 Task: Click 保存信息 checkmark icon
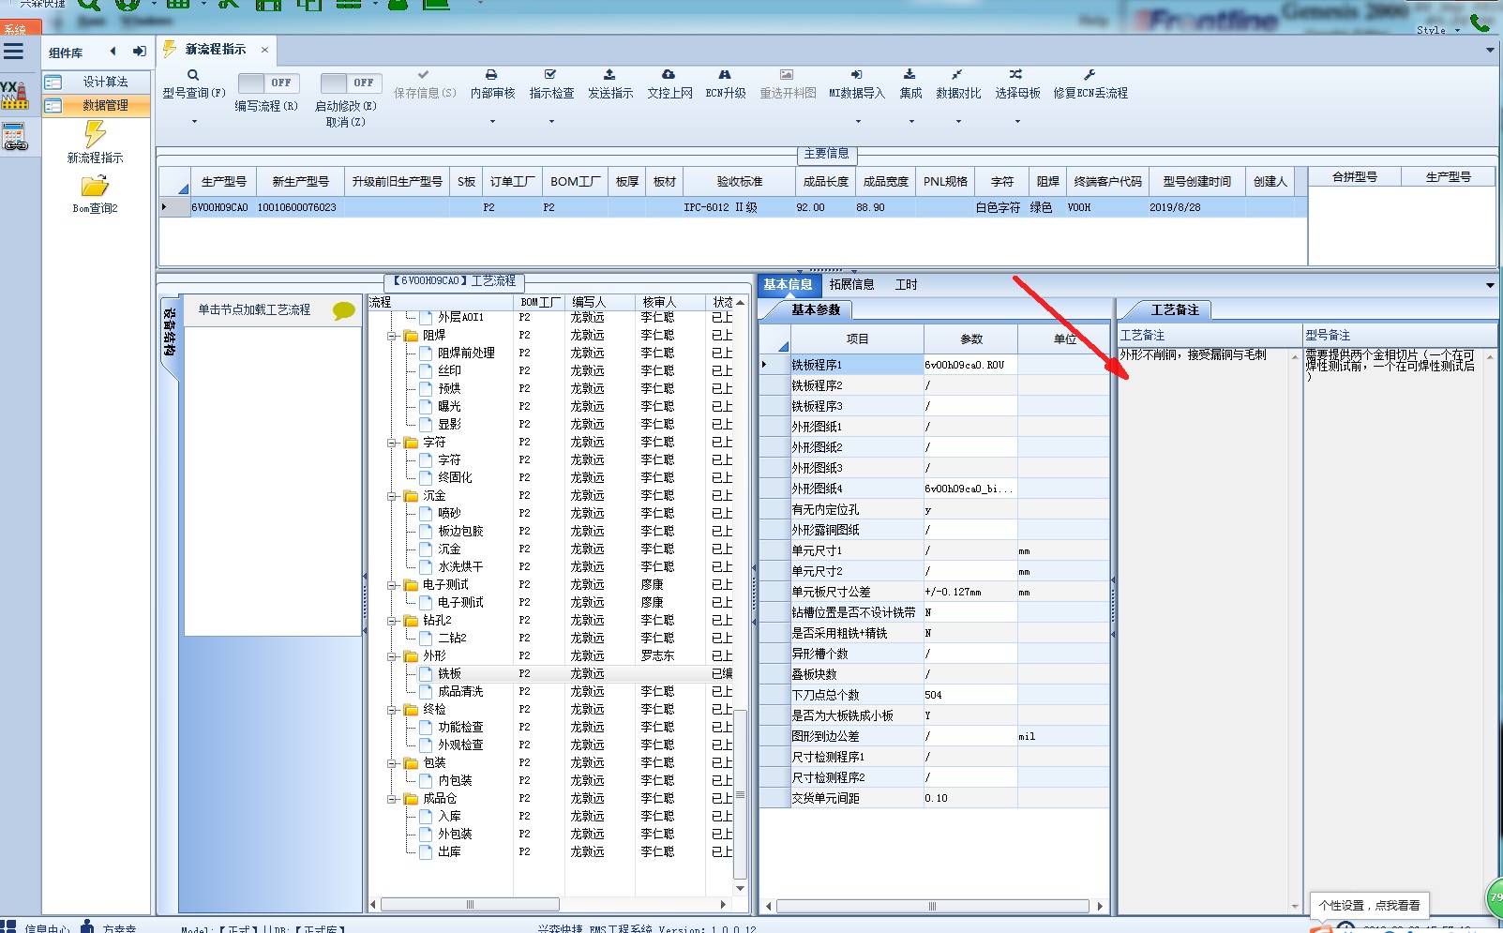coord(424,74)
